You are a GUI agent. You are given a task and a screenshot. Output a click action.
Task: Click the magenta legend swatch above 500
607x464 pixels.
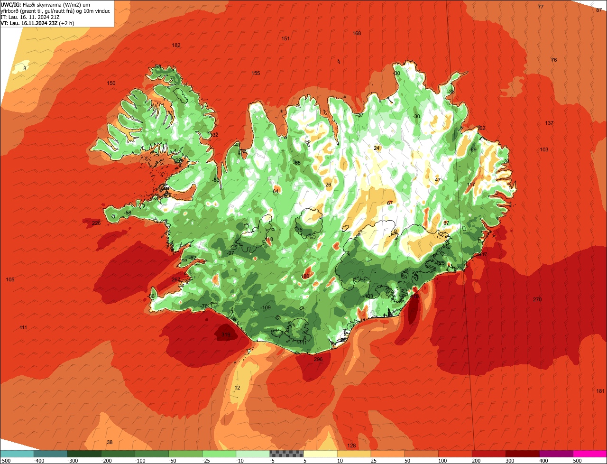[590, 454]
